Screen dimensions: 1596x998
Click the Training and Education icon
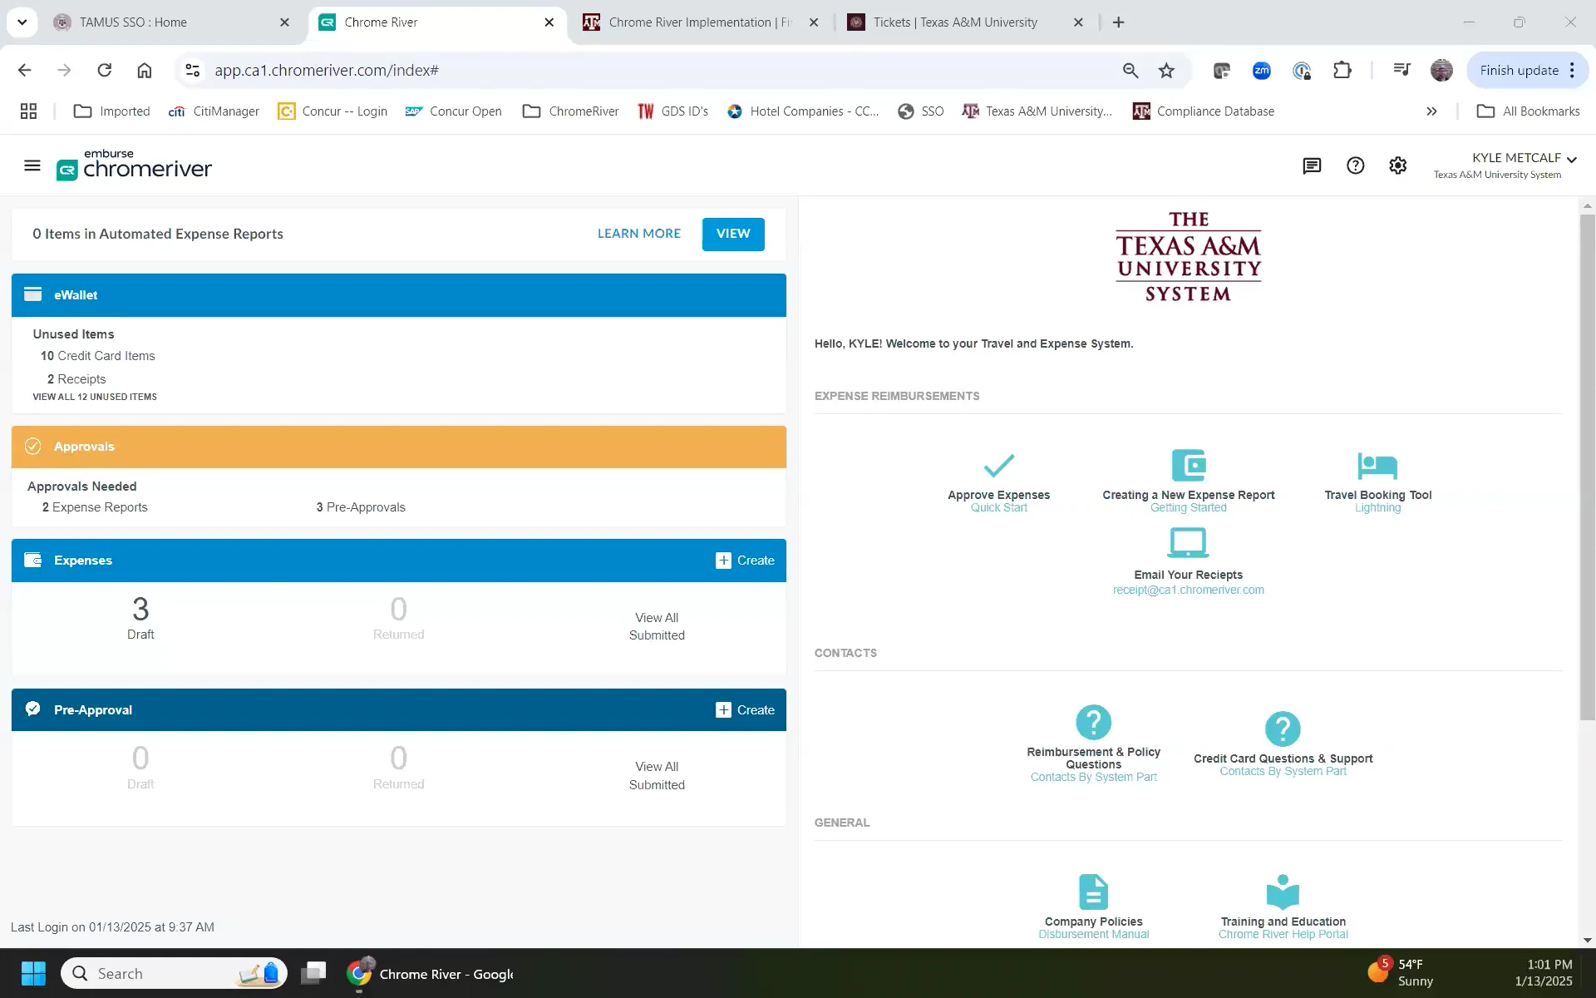pyautogui.click(x=1283, y=892)
